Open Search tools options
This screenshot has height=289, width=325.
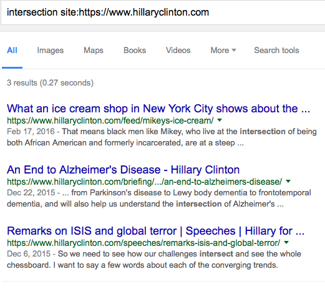click(x=276, y=51)
